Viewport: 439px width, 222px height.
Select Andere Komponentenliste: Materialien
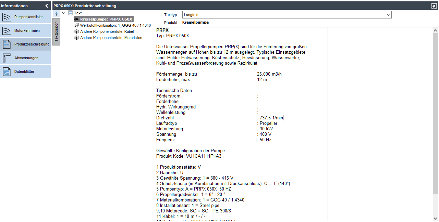pos(111,38)
